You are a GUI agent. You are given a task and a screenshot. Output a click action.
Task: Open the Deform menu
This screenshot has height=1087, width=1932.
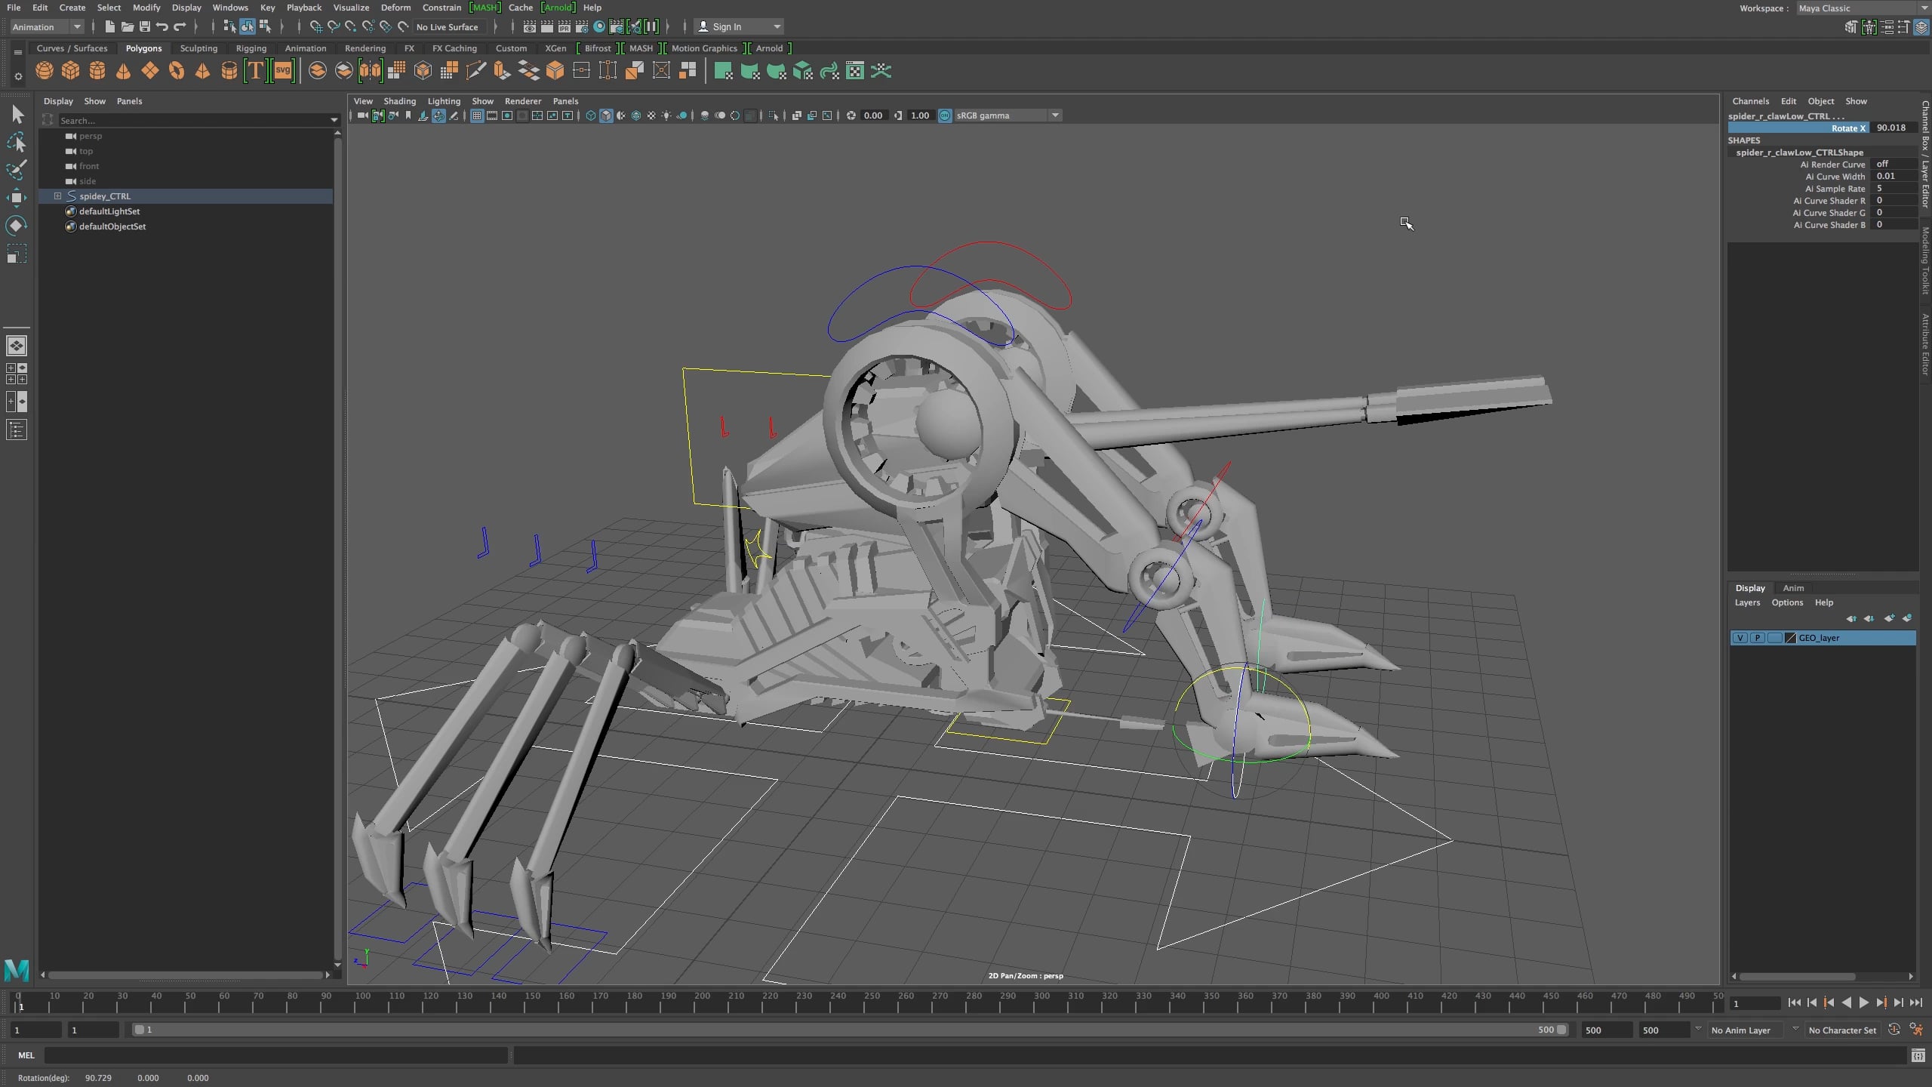pos(395,8)
